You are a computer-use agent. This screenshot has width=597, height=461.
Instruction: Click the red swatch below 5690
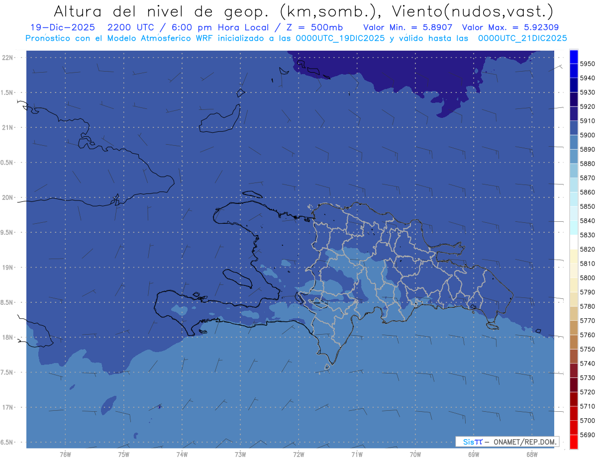574,442
